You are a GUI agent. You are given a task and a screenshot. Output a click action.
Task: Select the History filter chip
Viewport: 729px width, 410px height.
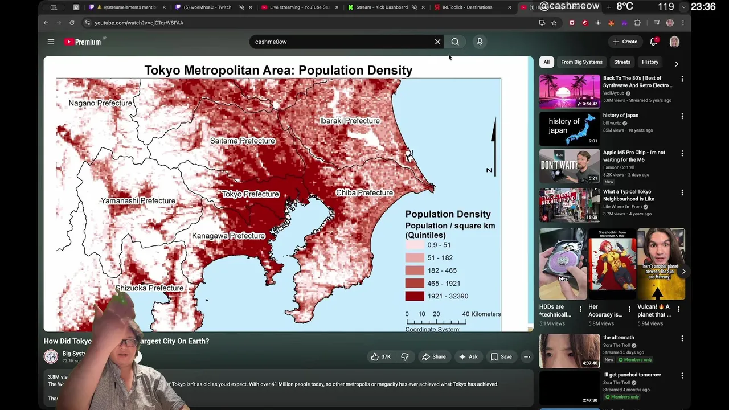coord(650,62)
